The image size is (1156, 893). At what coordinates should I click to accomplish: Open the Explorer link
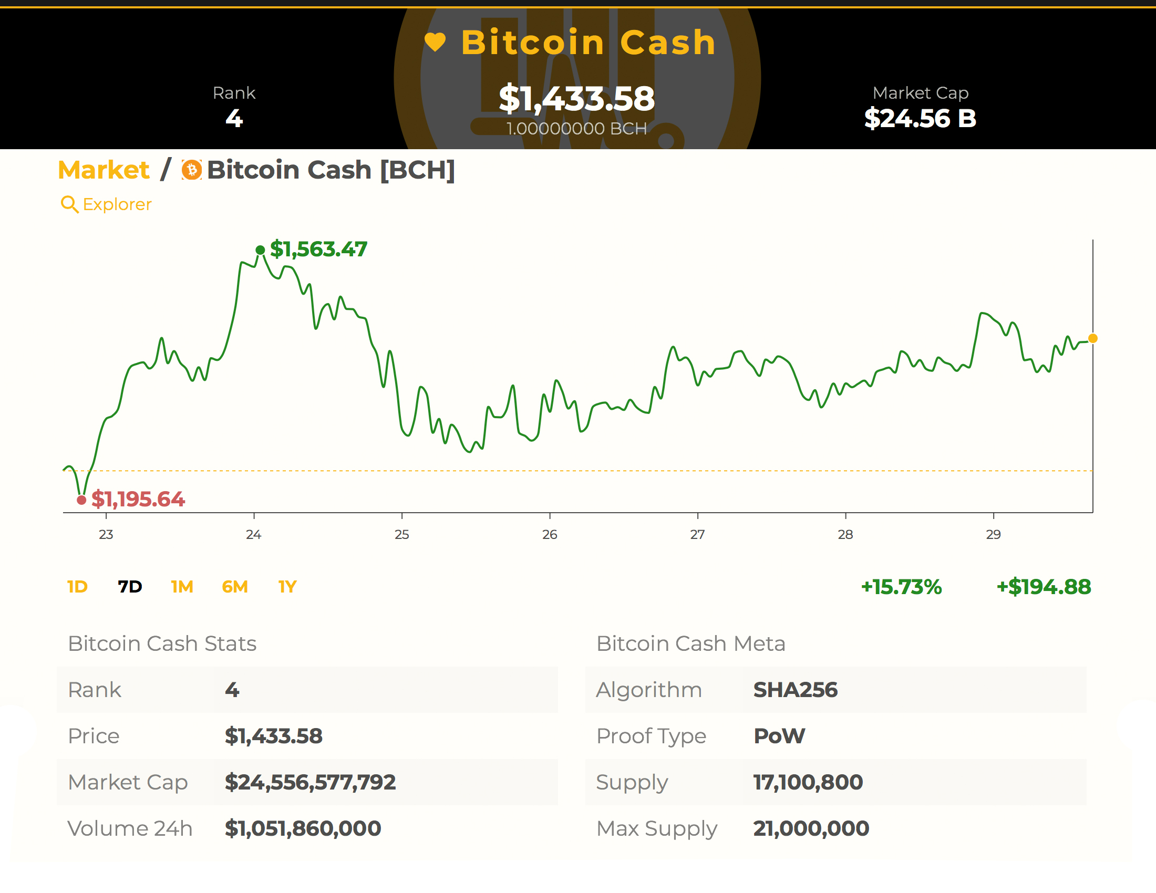tap(117, 204)
